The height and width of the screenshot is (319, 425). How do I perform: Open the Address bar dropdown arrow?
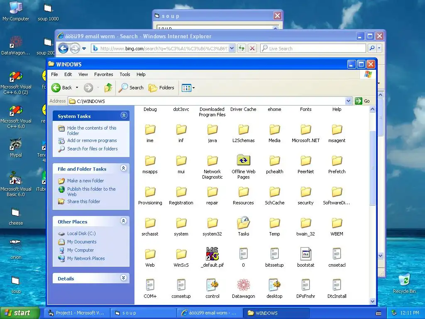(x=348, y=101)
